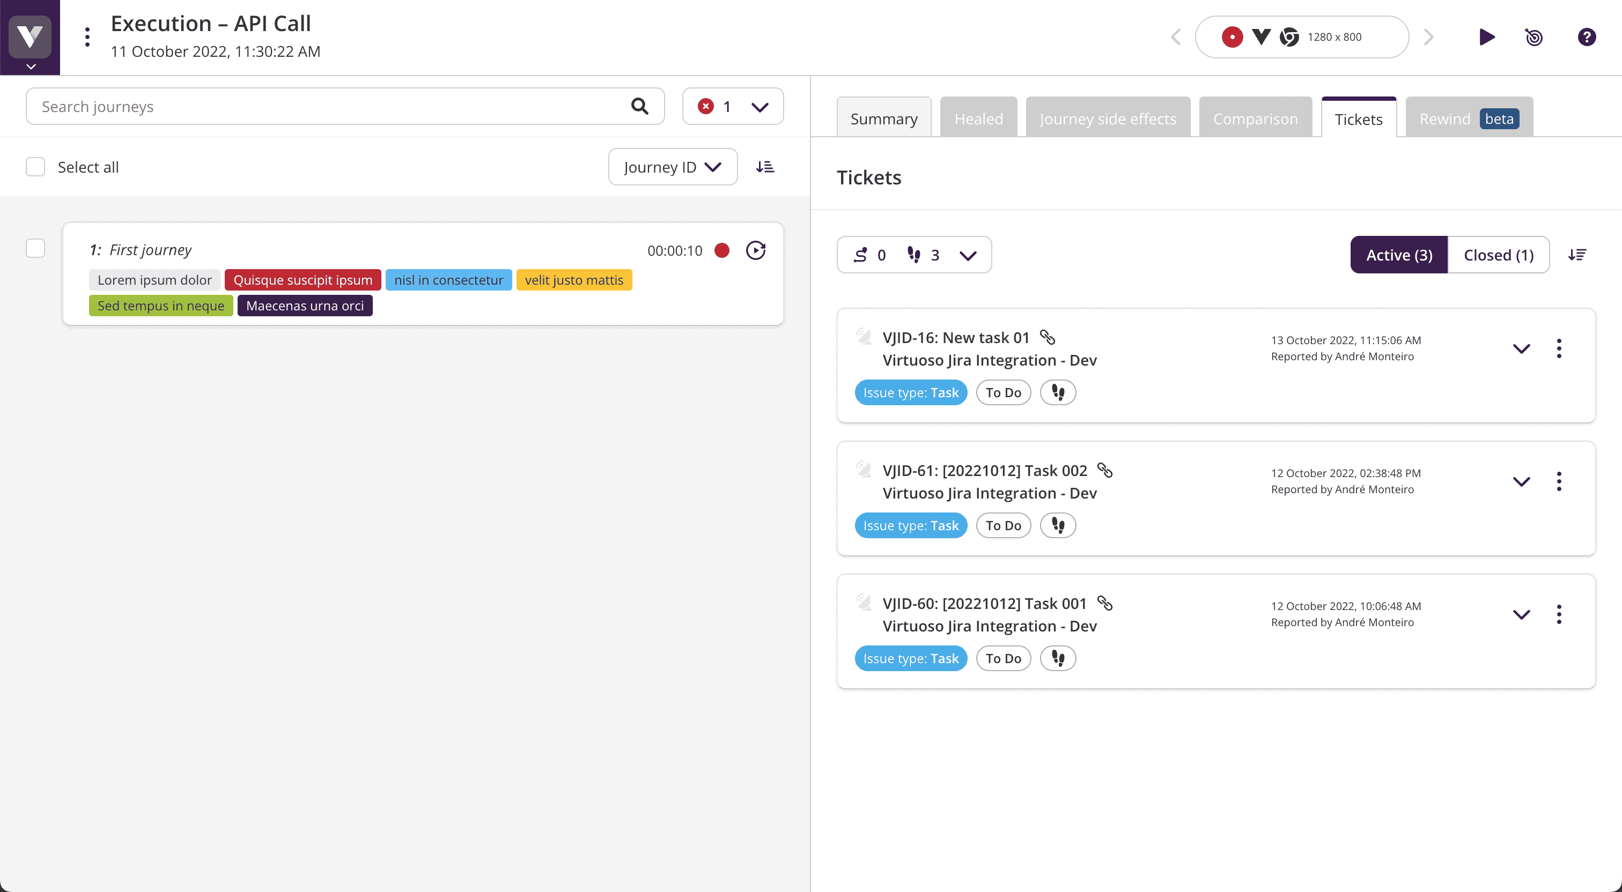Open the Journey ID sort dropdown
Screen dimensions: 1622x892
[x=673, y=166]
